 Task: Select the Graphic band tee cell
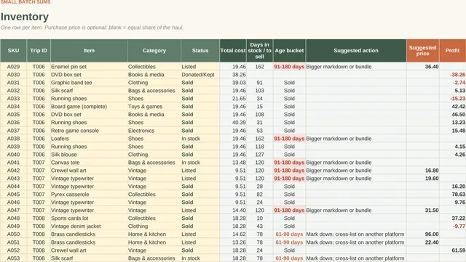pyautogui.click(x=89, y=83)
